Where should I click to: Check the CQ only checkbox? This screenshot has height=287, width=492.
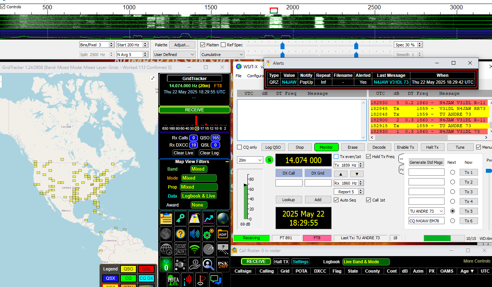240,147
